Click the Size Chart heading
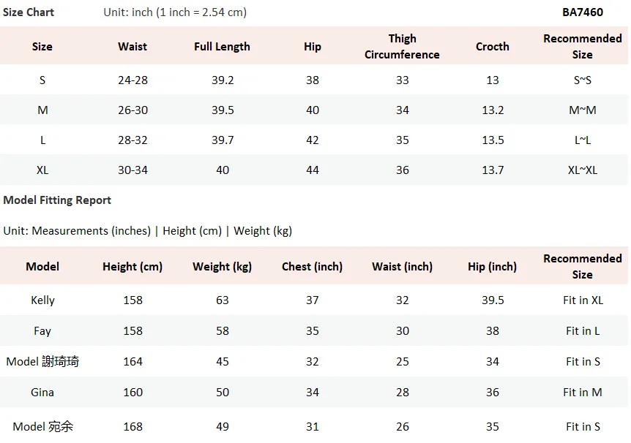The width and height of the screenshot is (631, 443). point(28,12)
